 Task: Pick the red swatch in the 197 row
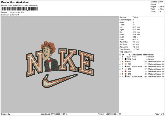pos(125,71)
